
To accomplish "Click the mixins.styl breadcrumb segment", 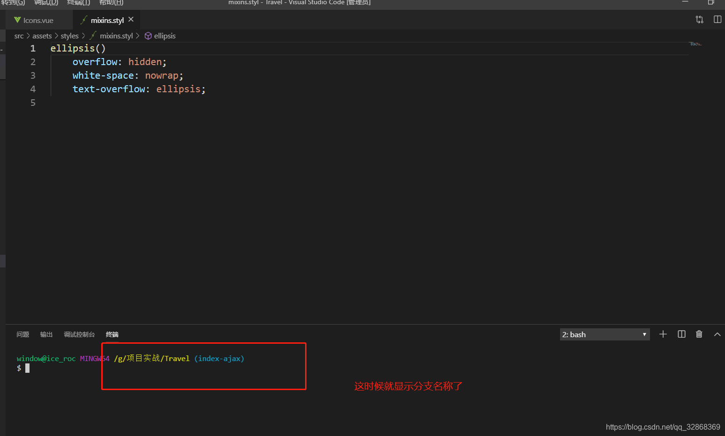I will (116, 36).
